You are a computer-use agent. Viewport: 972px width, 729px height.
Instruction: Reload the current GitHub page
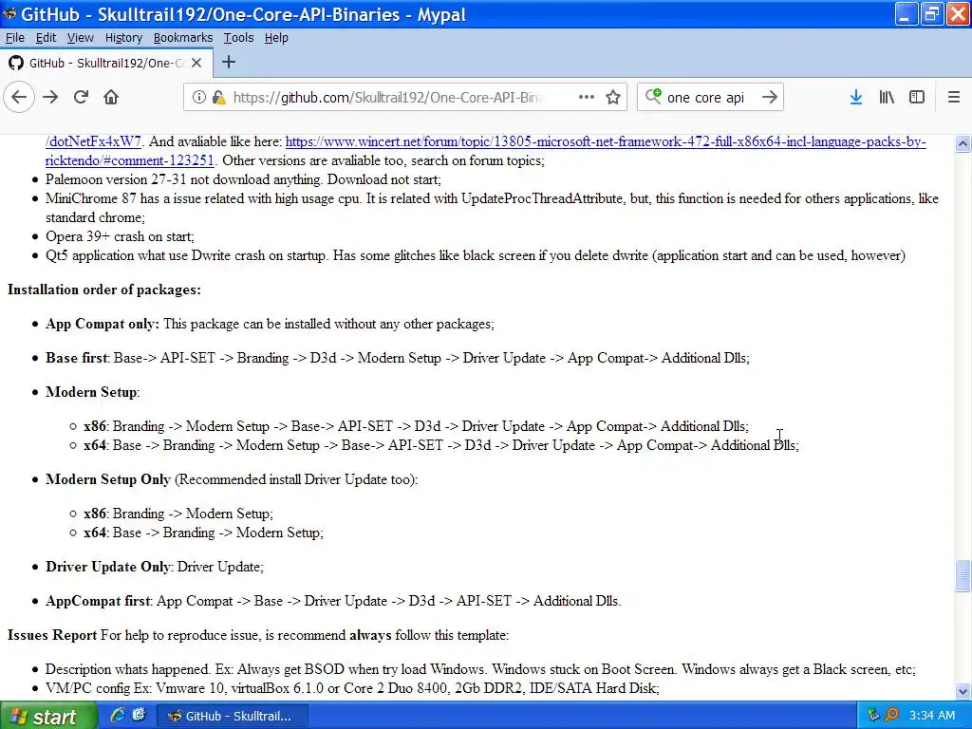pos(81,98)
